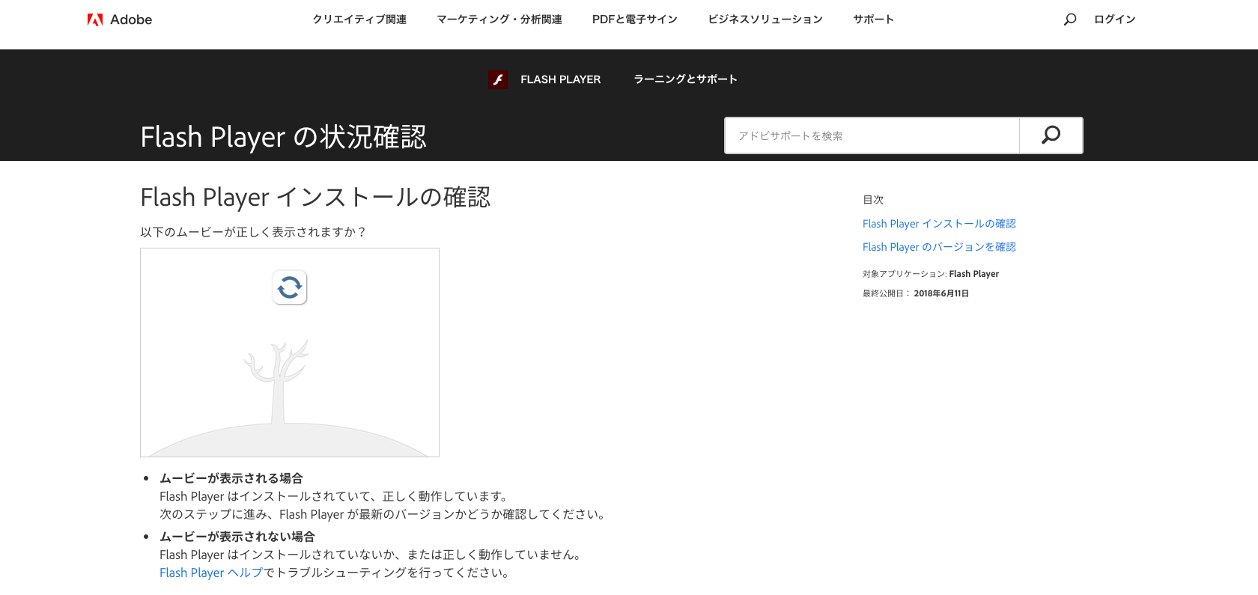
Task: Click the refresh icon in the Flash movie
Action: tap(290, 287)
